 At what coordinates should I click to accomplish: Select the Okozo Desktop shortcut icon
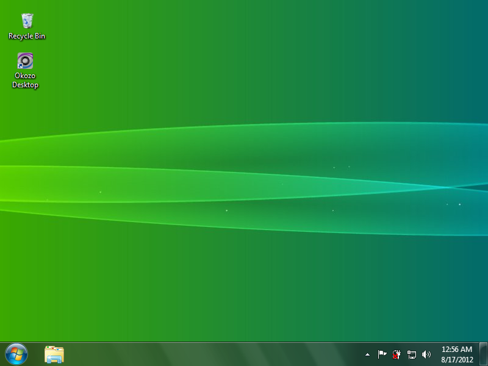point(25,60)
